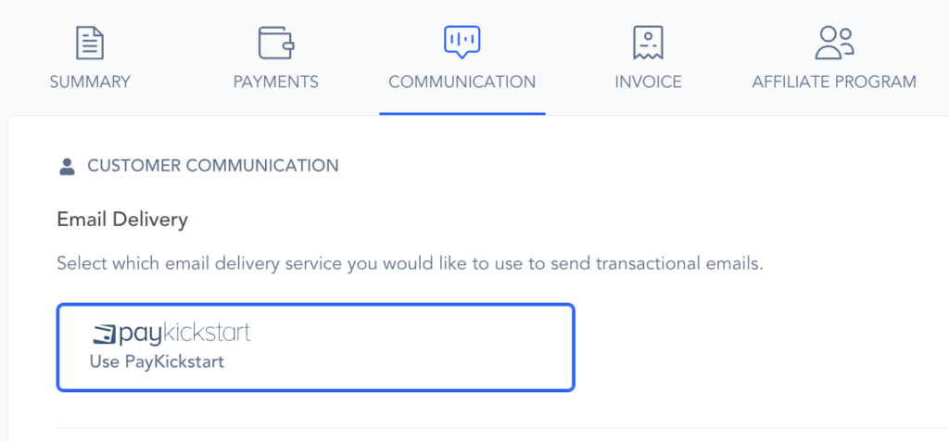Click the Communication chat bubble icon
The width and height of the screenshot is (949, 442).
(462, 41)
